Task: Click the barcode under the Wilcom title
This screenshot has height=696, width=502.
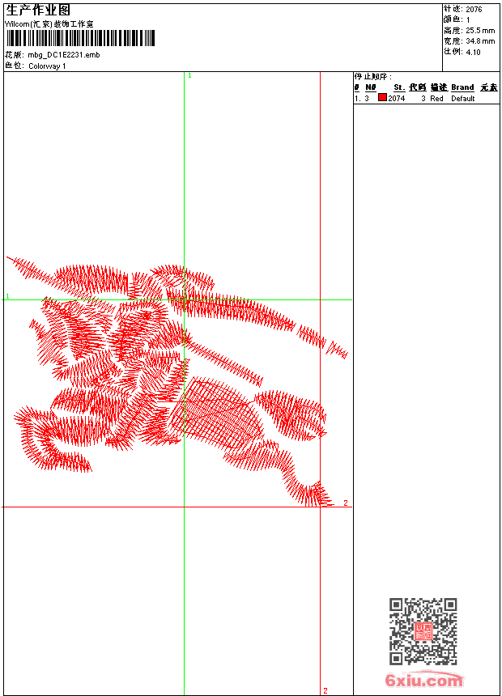Action: tap(80, 38)
